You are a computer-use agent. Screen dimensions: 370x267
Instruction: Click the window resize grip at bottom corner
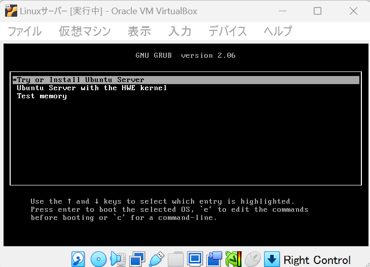[367, 265]
